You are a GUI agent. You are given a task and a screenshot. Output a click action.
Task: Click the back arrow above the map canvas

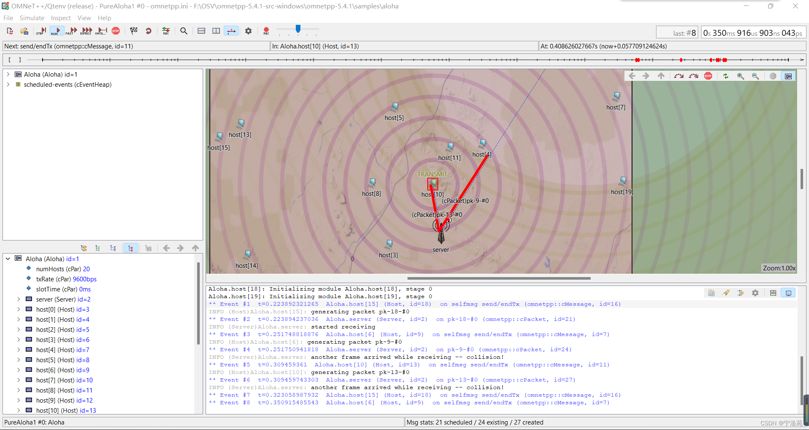point(632,76)
